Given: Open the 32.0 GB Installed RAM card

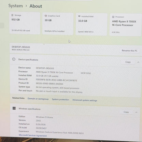Looking at the screenshot, I should 91,24.
